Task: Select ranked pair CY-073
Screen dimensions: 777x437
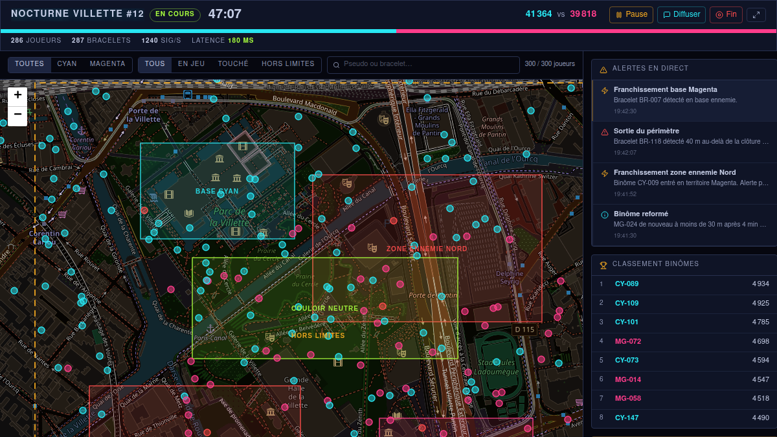Action: pyautogui.click(x=684, y=361)
